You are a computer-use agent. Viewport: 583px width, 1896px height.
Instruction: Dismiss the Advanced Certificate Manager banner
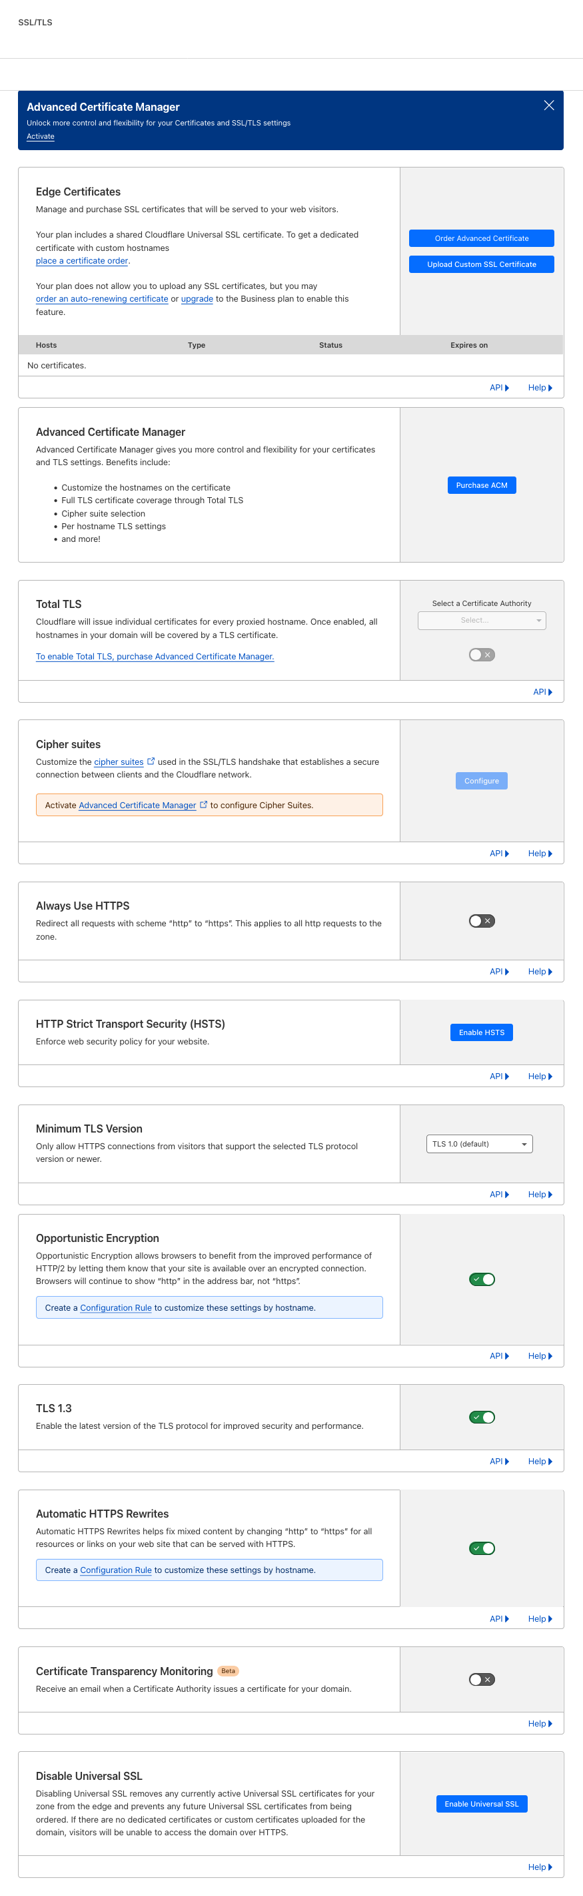click(548, 105)
